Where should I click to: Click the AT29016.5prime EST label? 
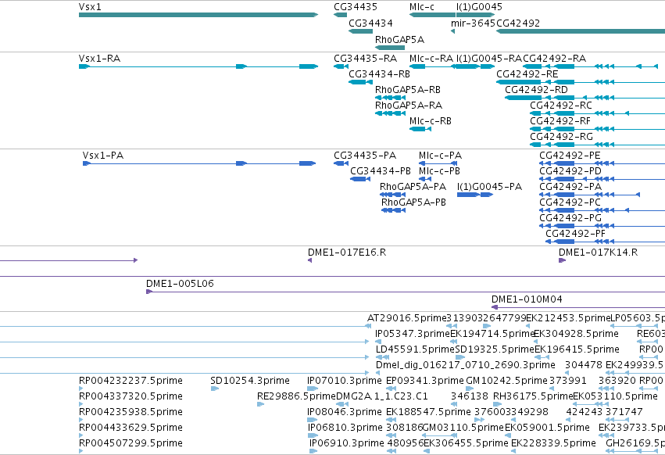(x=407, y=318)
